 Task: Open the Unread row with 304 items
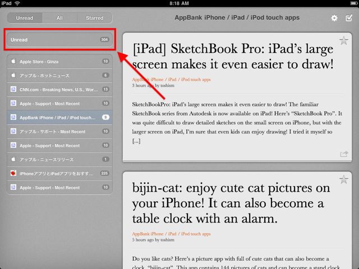coord(60,40)
